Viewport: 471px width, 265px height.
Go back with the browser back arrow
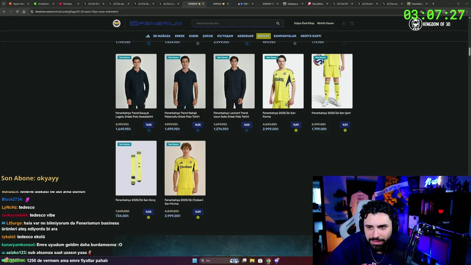coord(4,11)
